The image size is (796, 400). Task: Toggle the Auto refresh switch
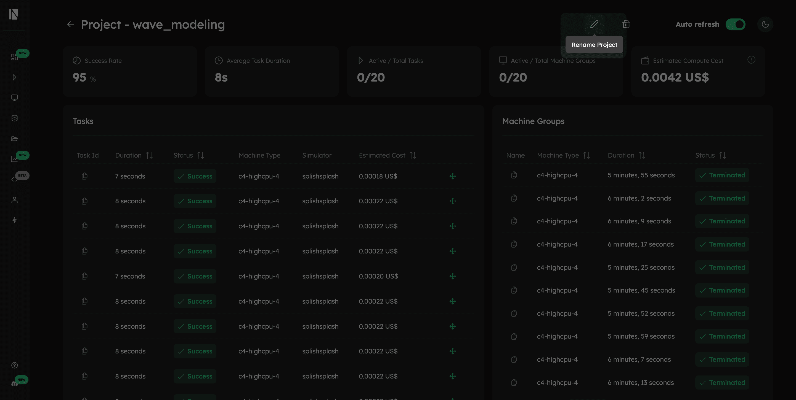(735, 24)
